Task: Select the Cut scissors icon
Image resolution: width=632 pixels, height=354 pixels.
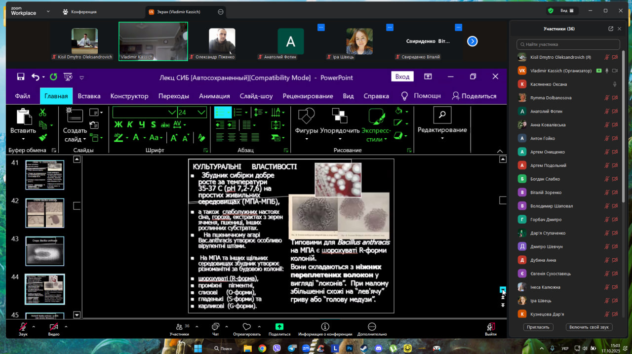Action: coord(42,113)
